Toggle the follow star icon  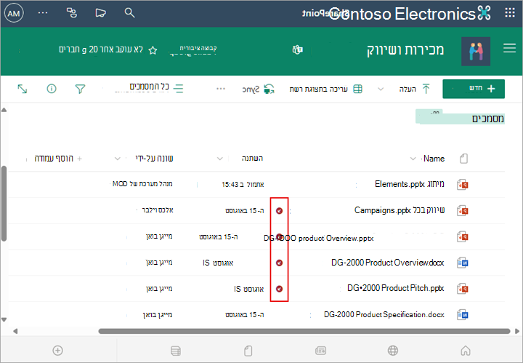pos(153,50)
